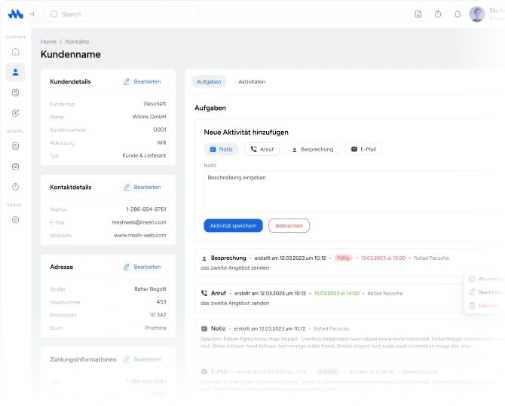Choose the E-Mail activity type

[363, 149]
